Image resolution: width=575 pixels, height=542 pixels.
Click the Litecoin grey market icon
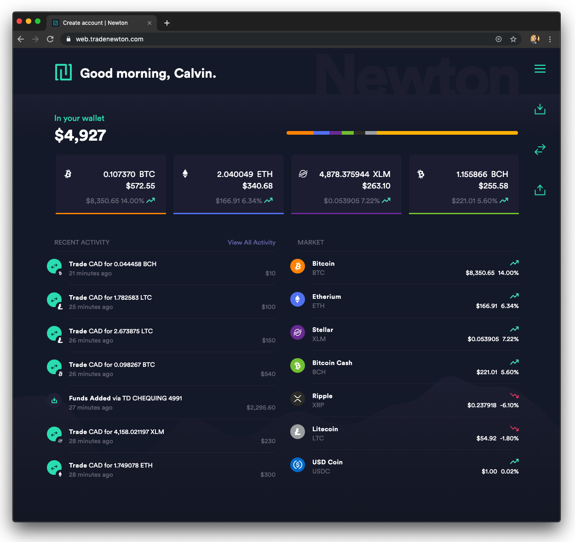tap(298, 432)
